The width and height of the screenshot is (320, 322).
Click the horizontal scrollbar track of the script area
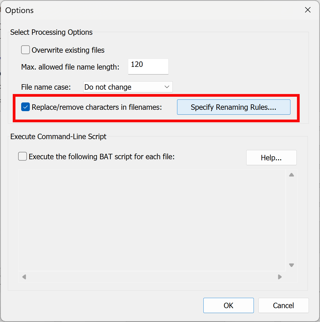pos(152,277)
